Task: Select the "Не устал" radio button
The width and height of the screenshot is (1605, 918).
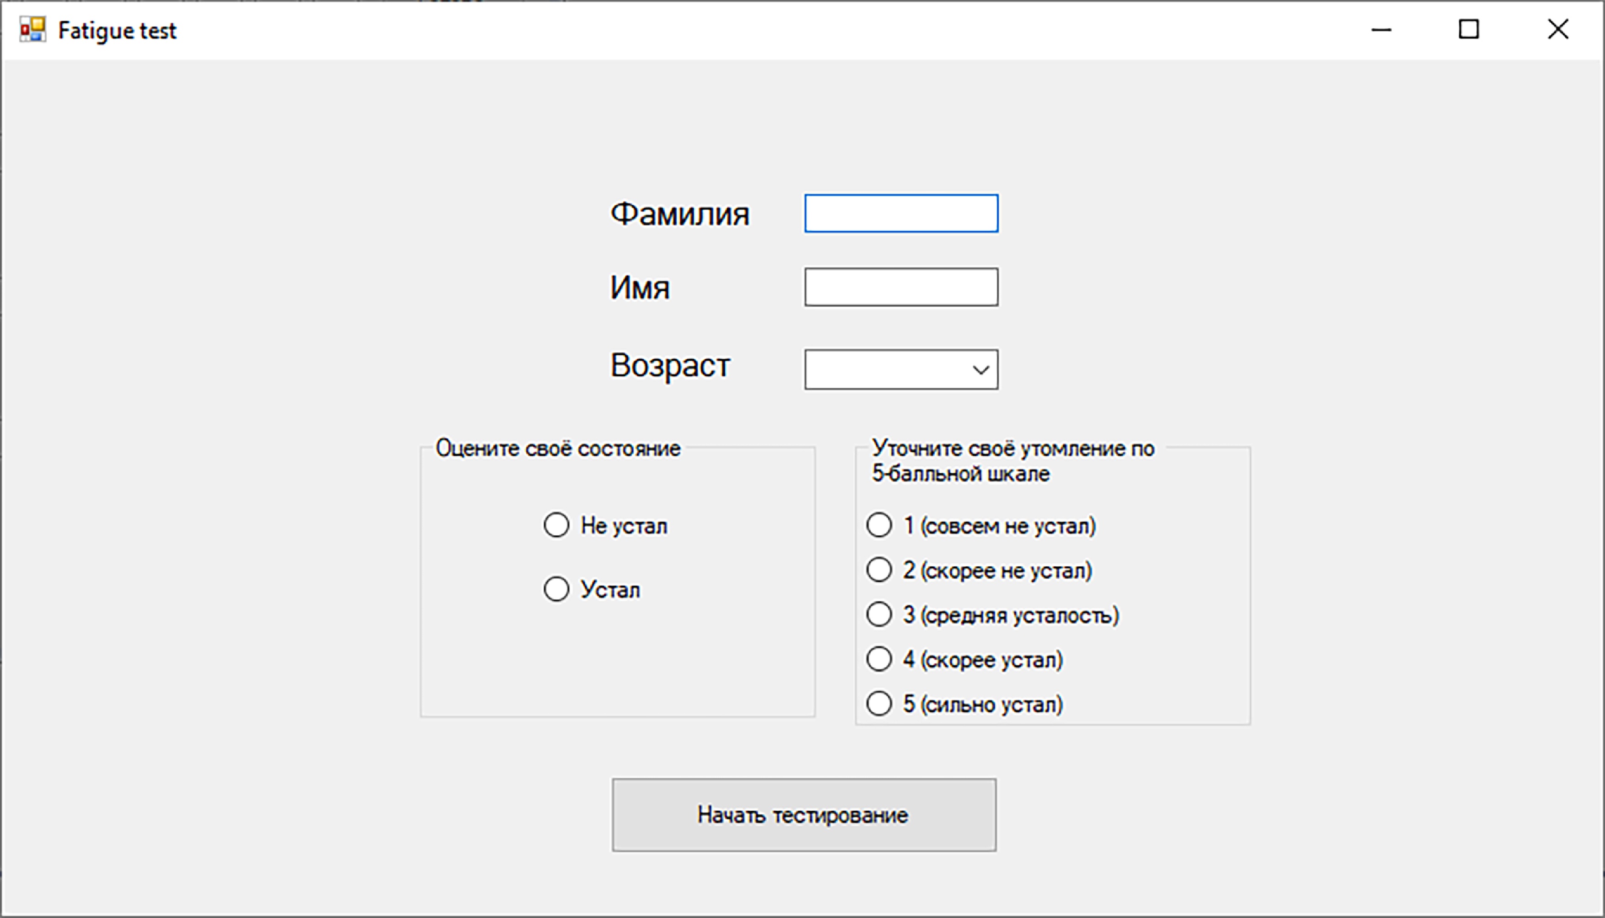Action: point(556,525)
